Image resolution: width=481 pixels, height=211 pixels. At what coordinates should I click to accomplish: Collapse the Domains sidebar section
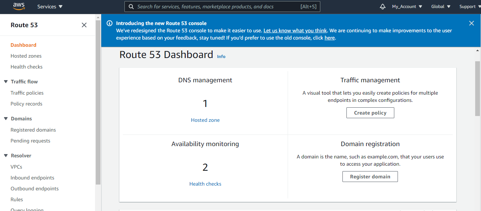point(6,119)
